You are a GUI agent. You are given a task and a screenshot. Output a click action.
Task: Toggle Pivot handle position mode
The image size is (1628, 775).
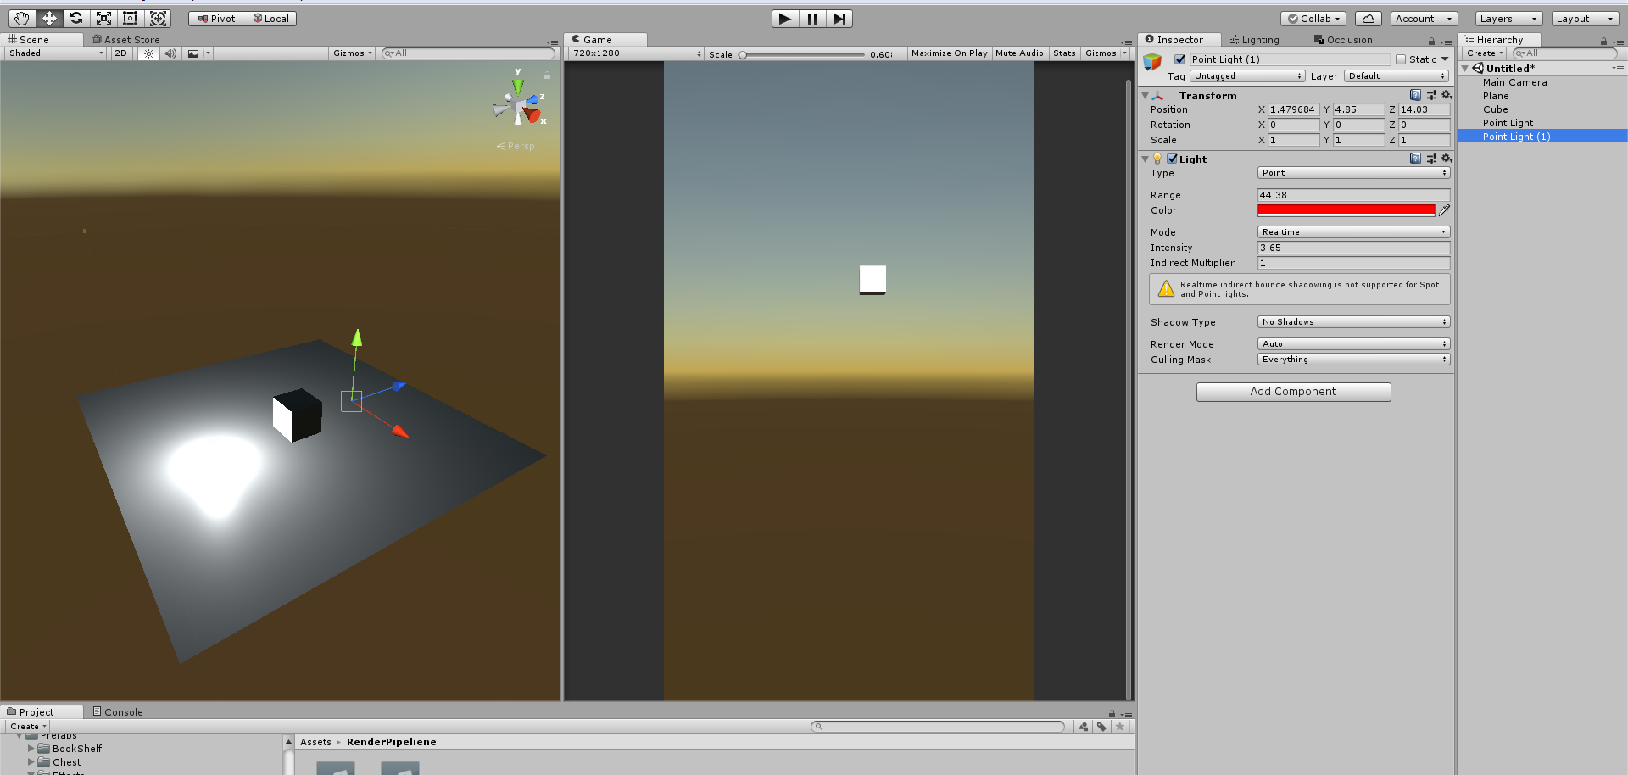click(x=216, y=19)
